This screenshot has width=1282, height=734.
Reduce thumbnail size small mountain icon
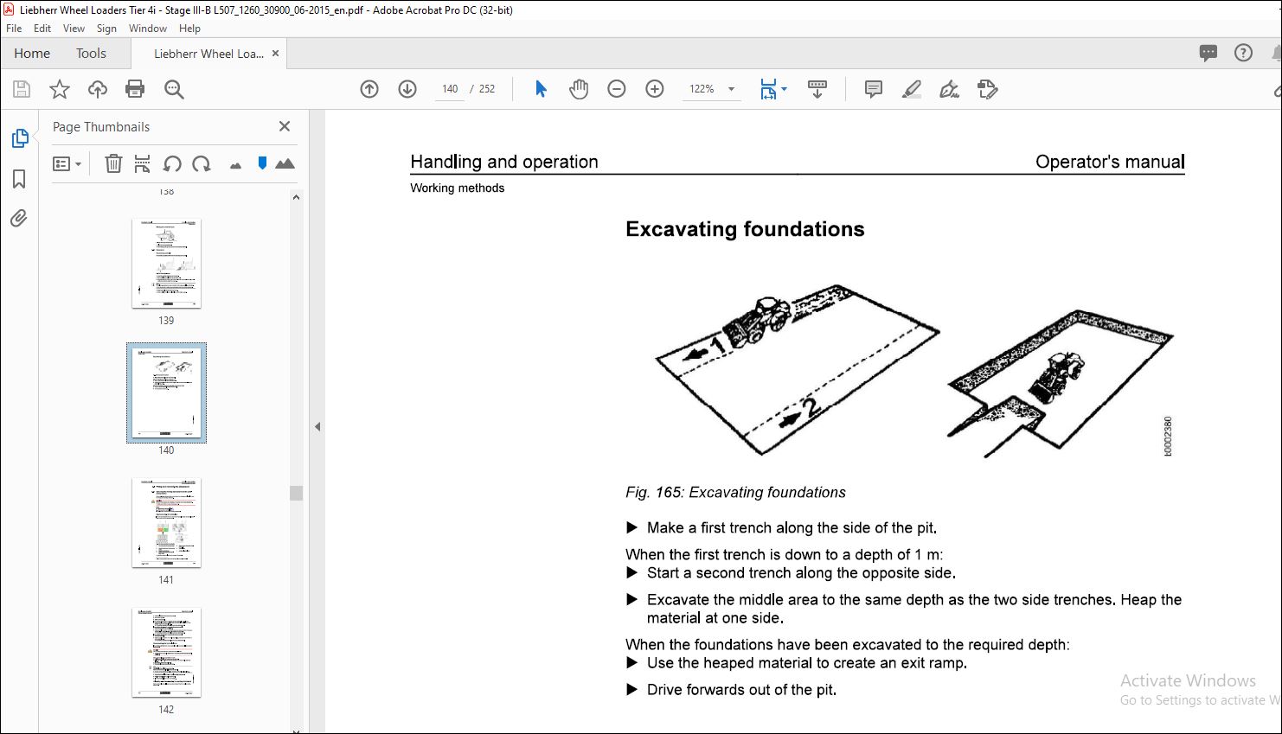coord(235,165)
